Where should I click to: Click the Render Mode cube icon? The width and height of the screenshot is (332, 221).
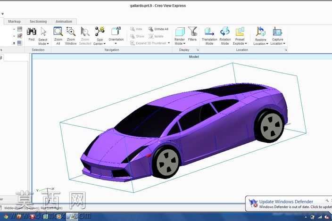tap(180, 32)
